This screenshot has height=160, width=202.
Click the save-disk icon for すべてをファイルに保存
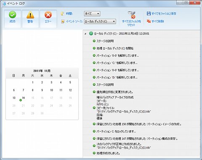(x=149, y=13)
